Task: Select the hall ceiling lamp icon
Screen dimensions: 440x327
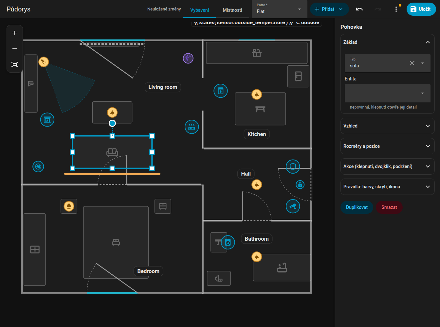Action: tap(257, 185)
